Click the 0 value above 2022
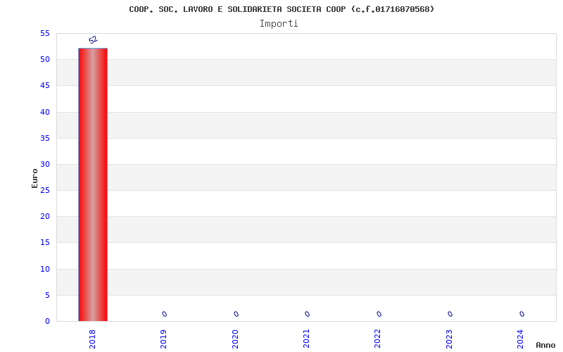563x352 pixels. point(379,314)
